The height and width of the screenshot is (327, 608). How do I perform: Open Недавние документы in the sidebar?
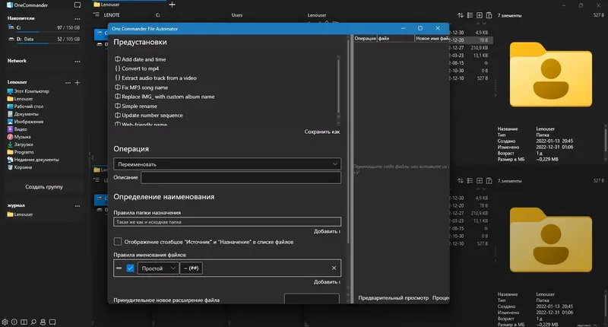33,160
